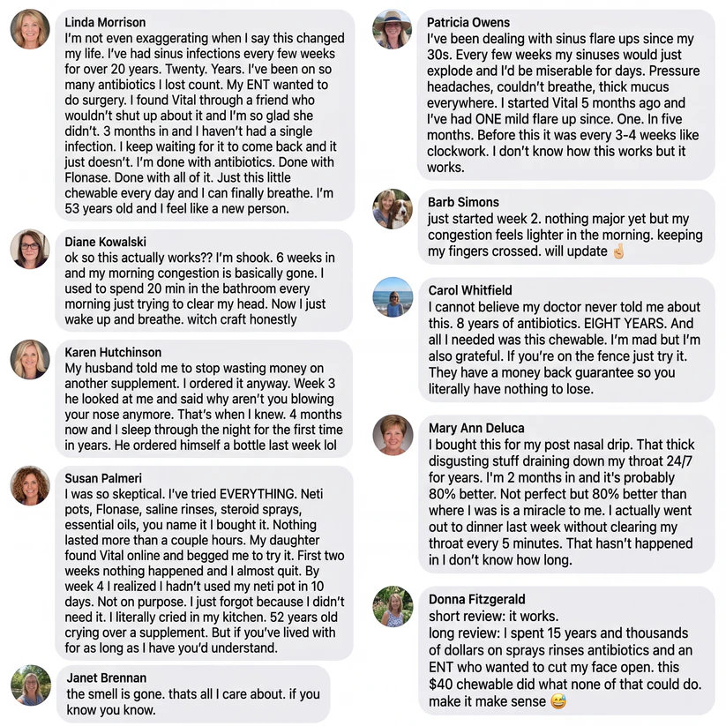Open Diane Kowalski's name link

point(106,242)
